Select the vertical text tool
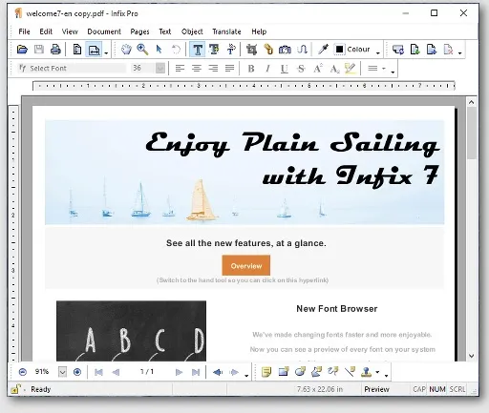The height and width of the screenshot is (413, 489). (x=231, y=50)
